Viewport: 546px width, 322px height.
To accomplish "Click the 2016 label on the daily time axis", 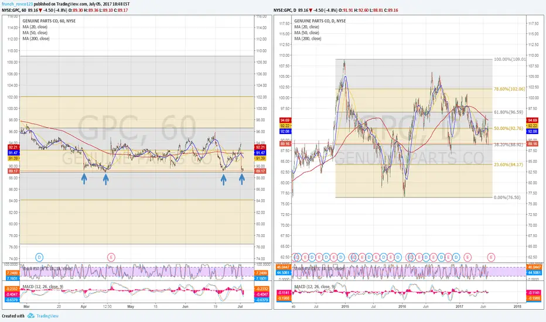I will click(x=402, y=307).
